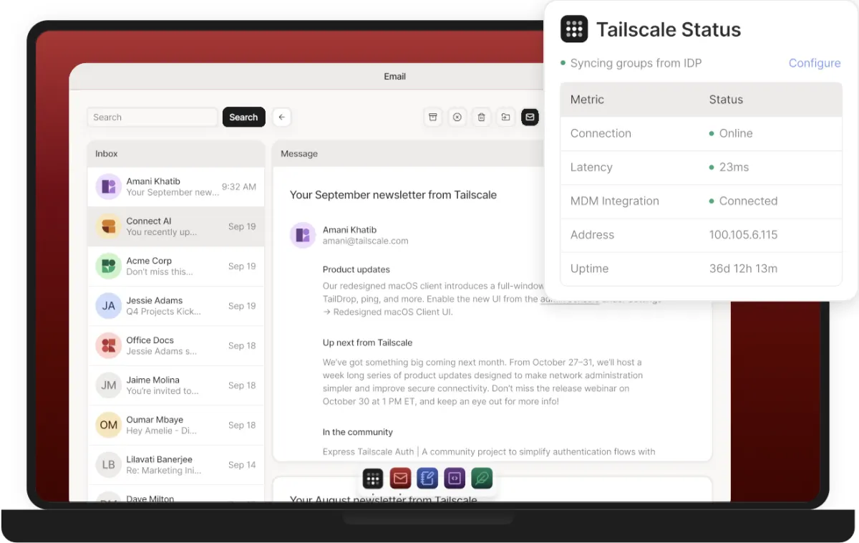The height and width of the screenshot is (543, 859).
Task: Click the back arrow button beside Search
Action: tap(282, 117)
